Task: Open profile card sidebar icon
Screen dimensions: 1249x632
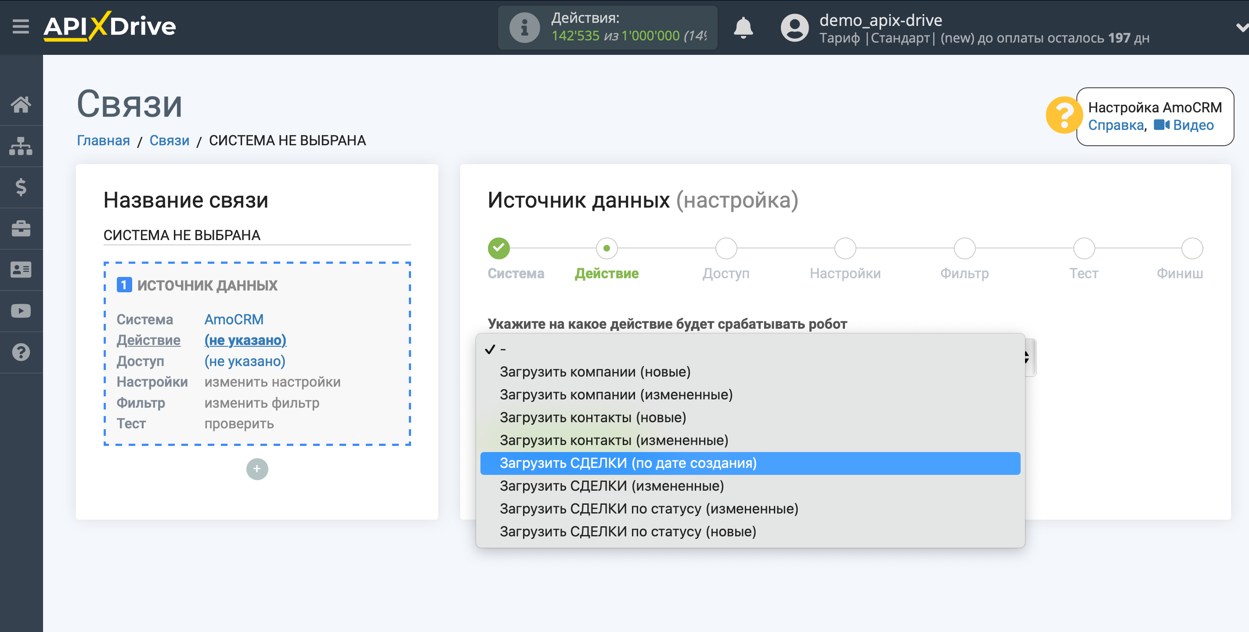Action: 21,269
